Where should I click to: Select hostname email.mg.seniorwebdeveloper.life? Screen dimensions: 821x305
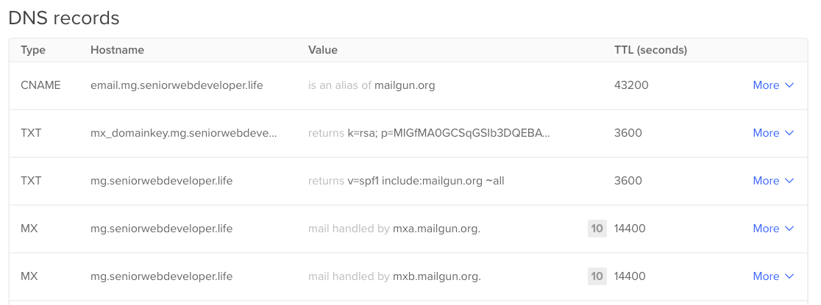pos(177,85)
